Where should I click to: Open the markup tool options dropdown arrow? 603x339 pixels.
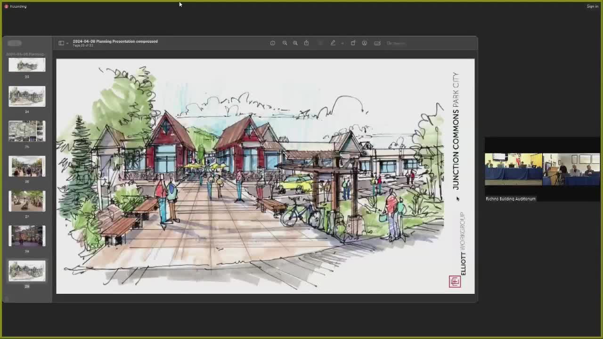[x=342, y=43]
